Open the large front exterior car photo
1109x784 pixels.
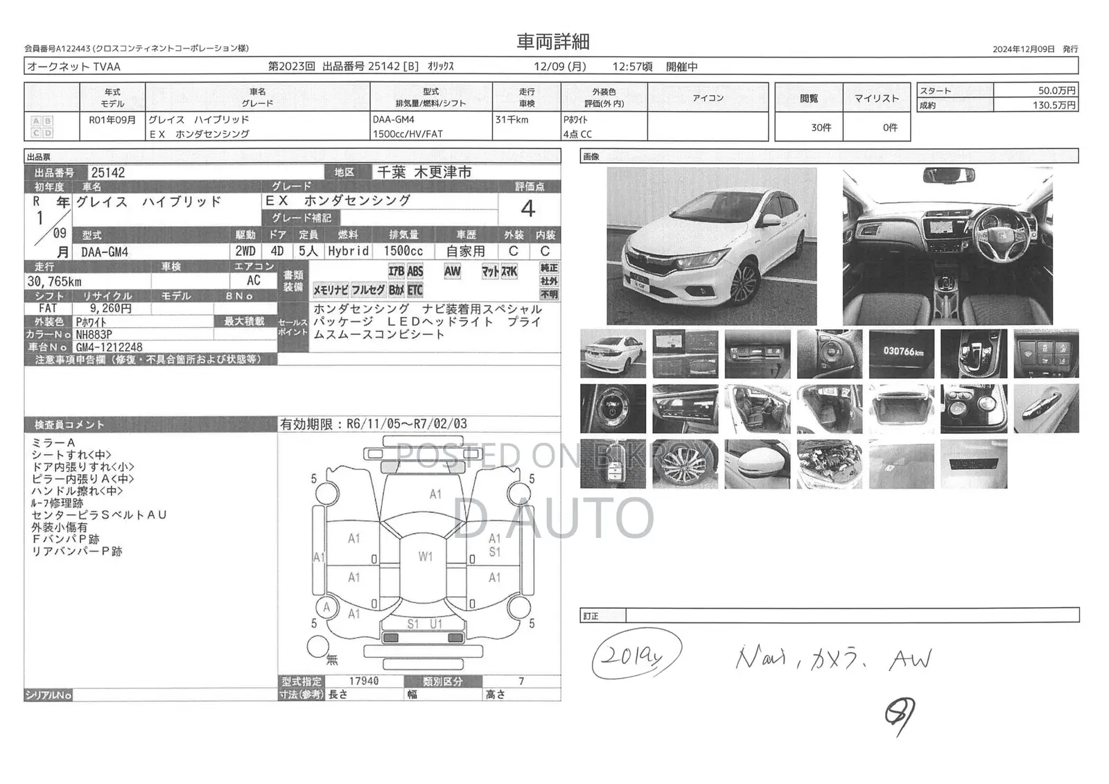tap(711, 246)
